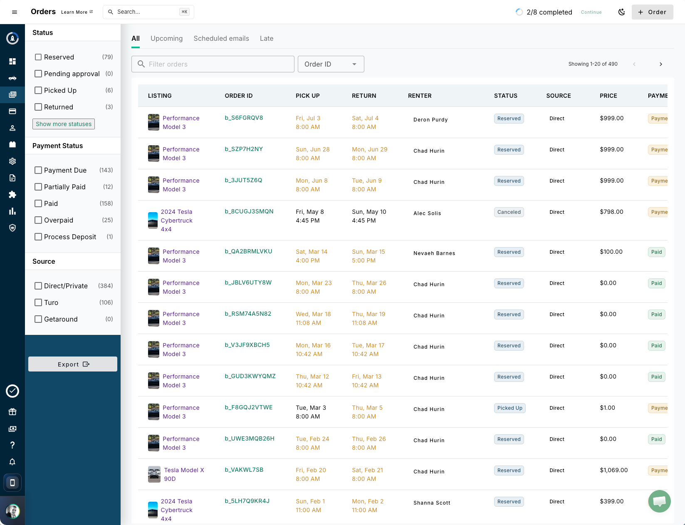This screenshot has width=685, height=525.
Task: Switch to the All tab
Action: pos(136,38)
